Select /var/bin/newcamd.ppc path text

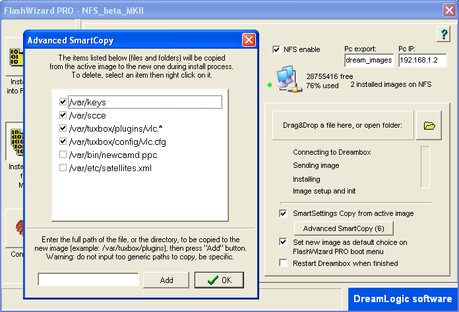pyautogui.click(x=113, y=155)
